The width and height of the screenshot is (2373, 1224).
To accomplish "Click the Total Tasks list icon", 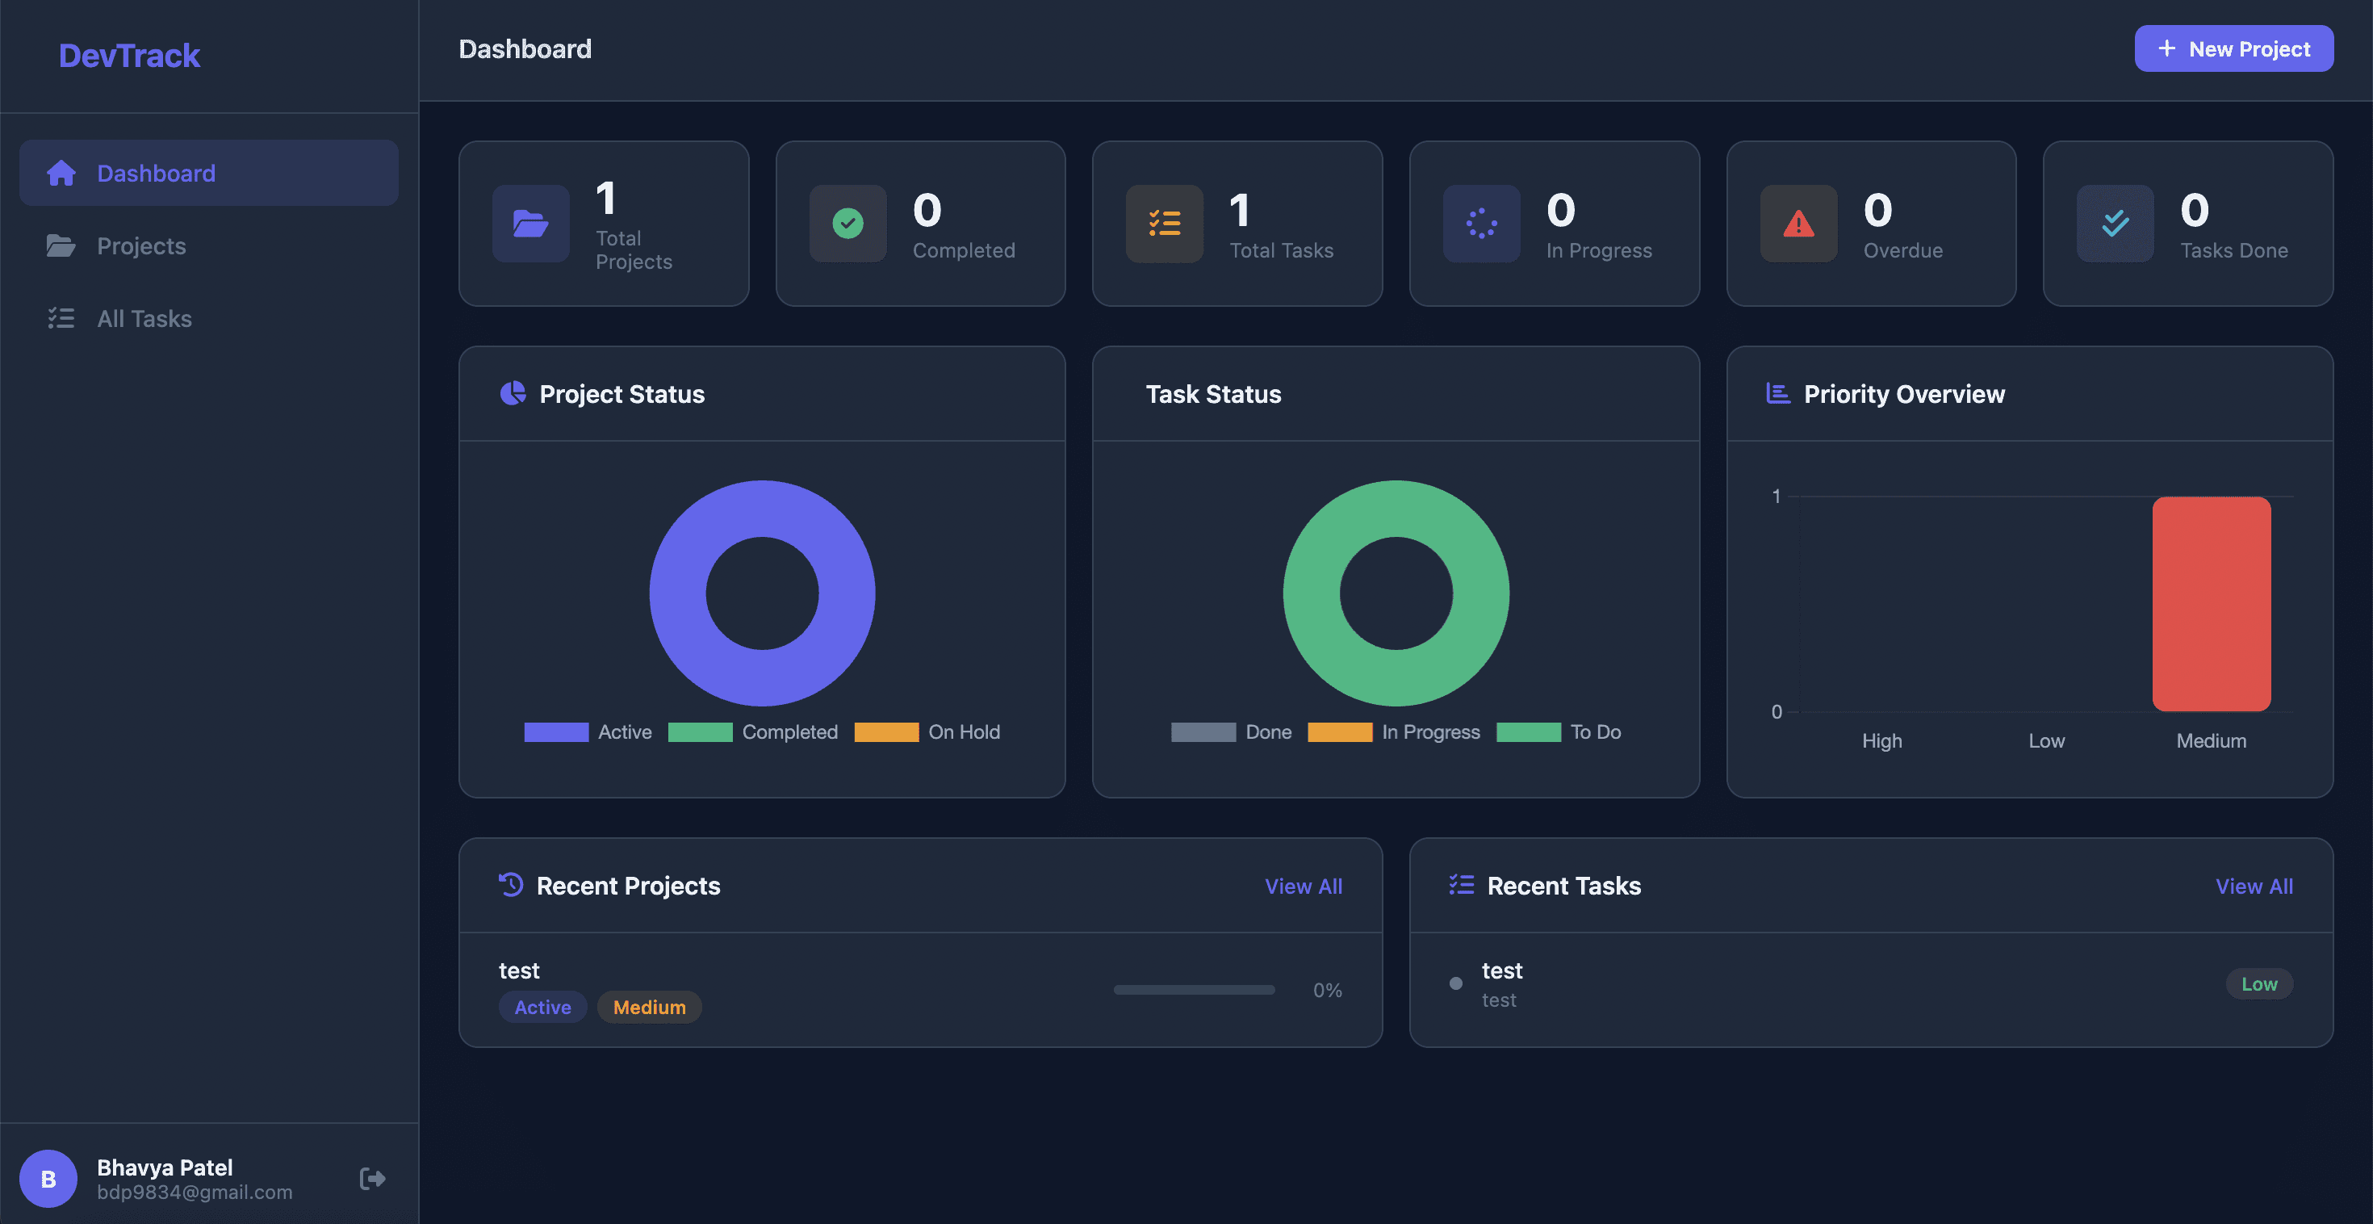I will pyautogui.click(x=1165, y=223).
